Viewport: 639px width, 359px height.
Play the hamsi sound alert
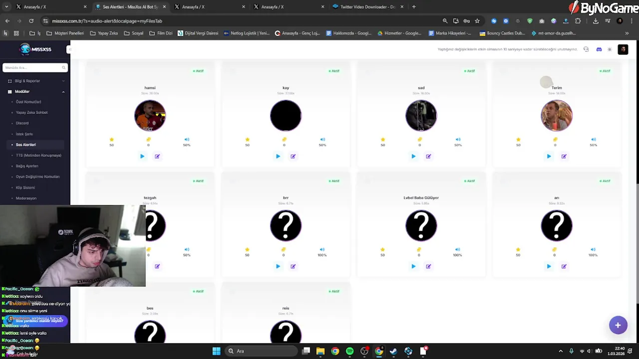142,157
